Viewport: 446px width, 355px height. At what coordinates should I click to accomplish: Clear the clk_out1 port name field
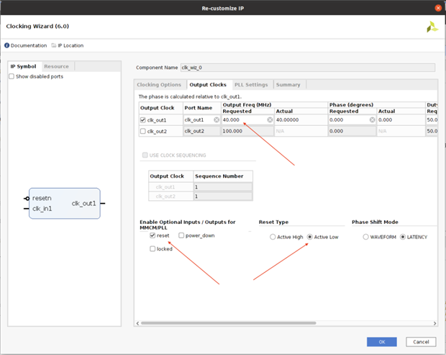click(x=216, y=120)
